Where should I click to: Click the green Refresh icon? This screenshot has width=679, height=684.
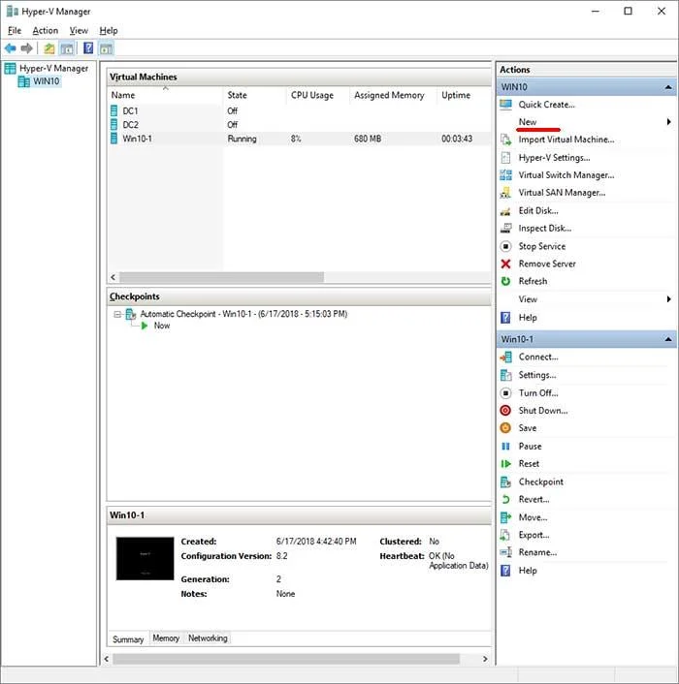(505, 281)
